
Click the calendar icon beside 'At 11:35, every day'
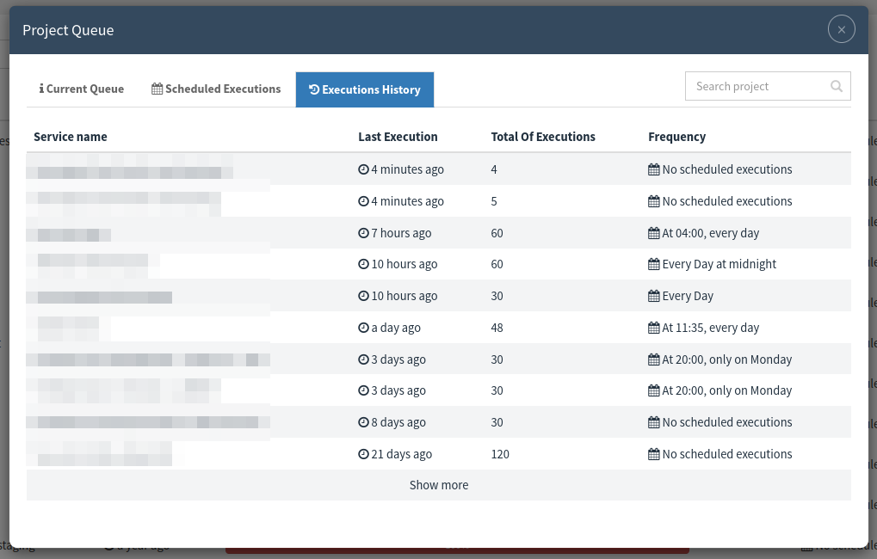coord(654,328)
